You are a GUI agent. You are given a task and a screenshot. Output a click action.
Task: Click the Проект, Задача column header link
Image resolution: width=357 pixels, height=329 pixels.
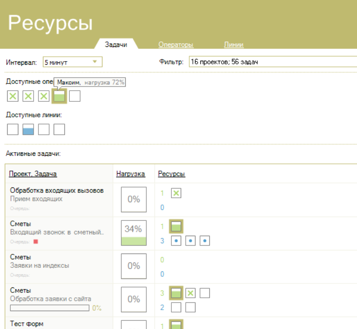(33, 174)
